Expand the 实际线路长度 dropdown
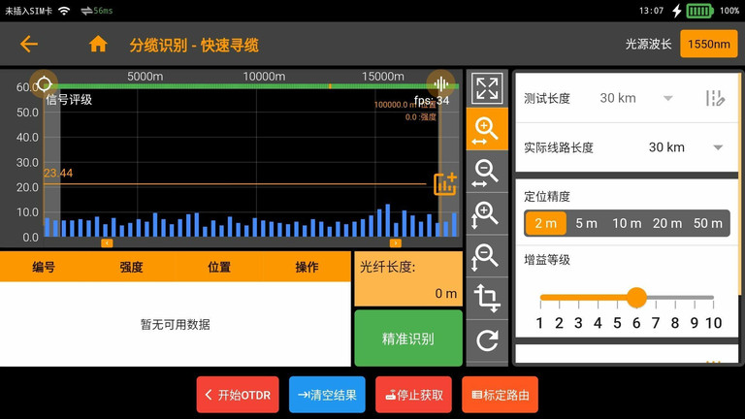745x419 pixels. (x=685, y=147)
